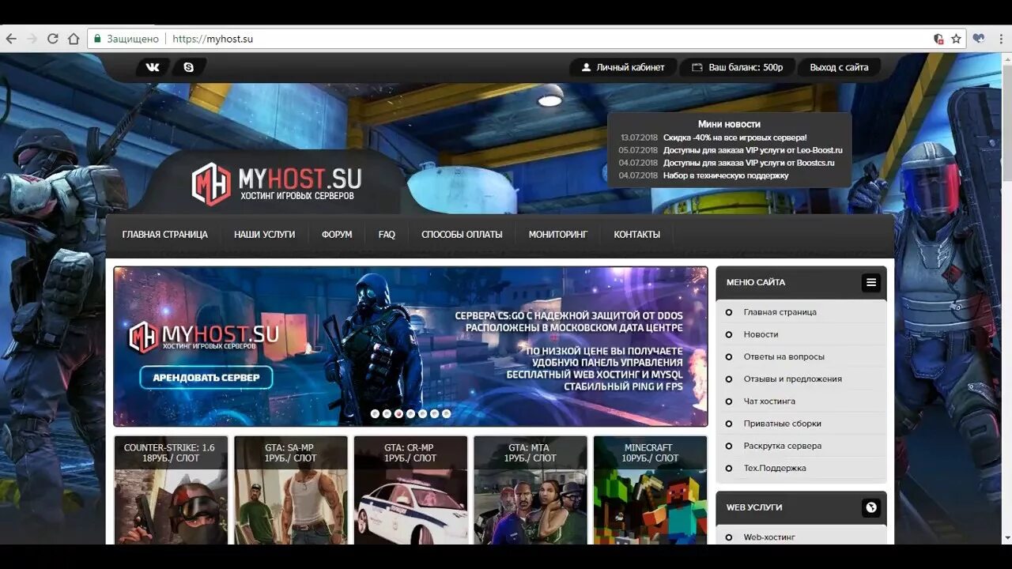1012x569 pixels.
Task: Open sidebar link Раскрутка сервера
Action: point(782,446)
